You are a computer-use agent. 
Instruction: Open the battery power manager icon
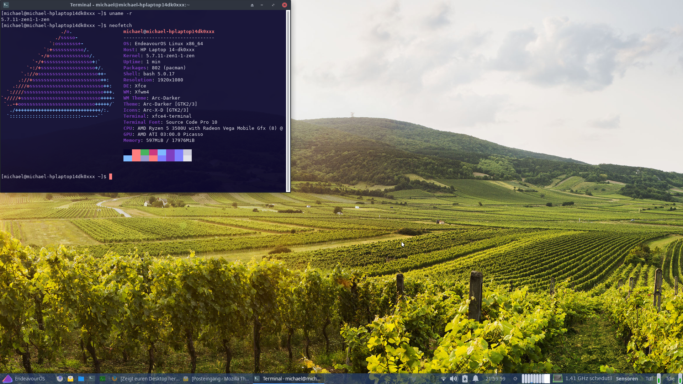[465, 379]
